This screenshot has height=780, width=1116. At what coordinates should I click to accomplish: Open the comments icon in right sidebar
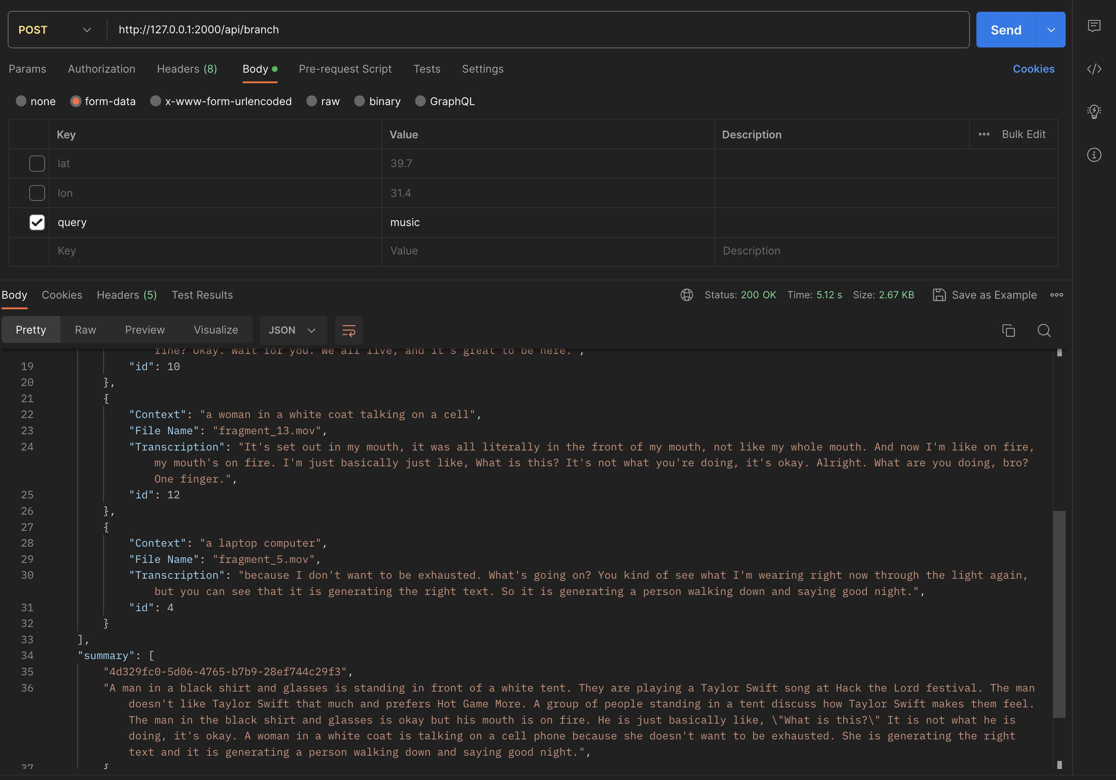pos(1094,26)
